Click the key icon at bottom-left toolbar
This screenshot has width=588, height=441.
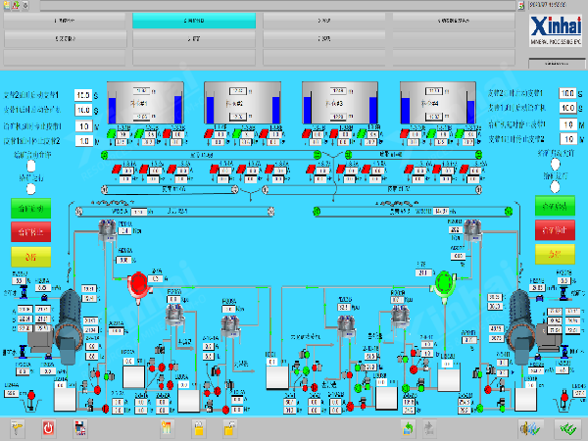point(18,427)
